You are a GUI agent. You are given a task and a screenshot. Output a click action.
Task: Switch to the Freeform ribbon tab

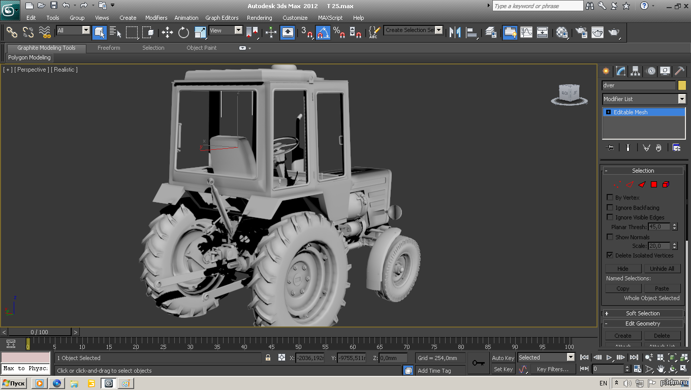click(x=109, y=48)
